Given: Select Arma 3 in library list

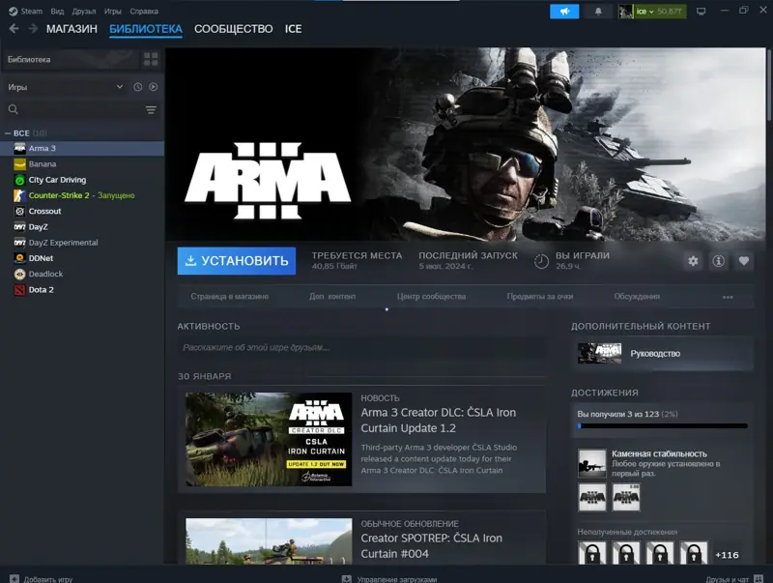Looking at the screenshot, I should click(82, 149).
